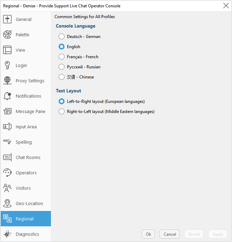Select Left-to-Right text layout
The width and height of the screenshot is (232, 242).
coord(102,101)
